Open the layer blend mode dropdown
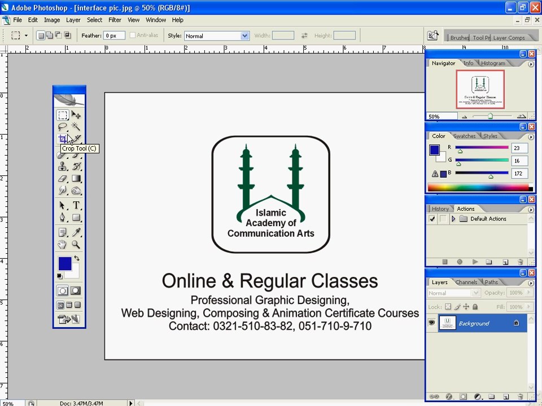542x406 pixels. tap(453, 293)
